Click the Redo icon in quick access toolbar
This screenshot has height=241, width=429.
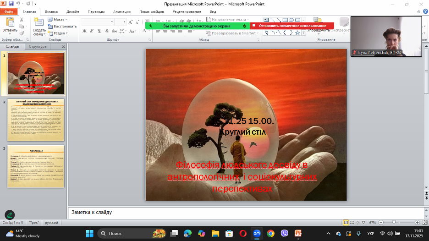pyautogui.click(x=28, y=4)
